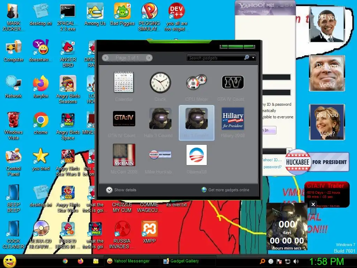Image resolution: width=357 pixels, height=268 pixels.
Task: Open Messenger menu in Yahoo window
Action: coord(247,12)
